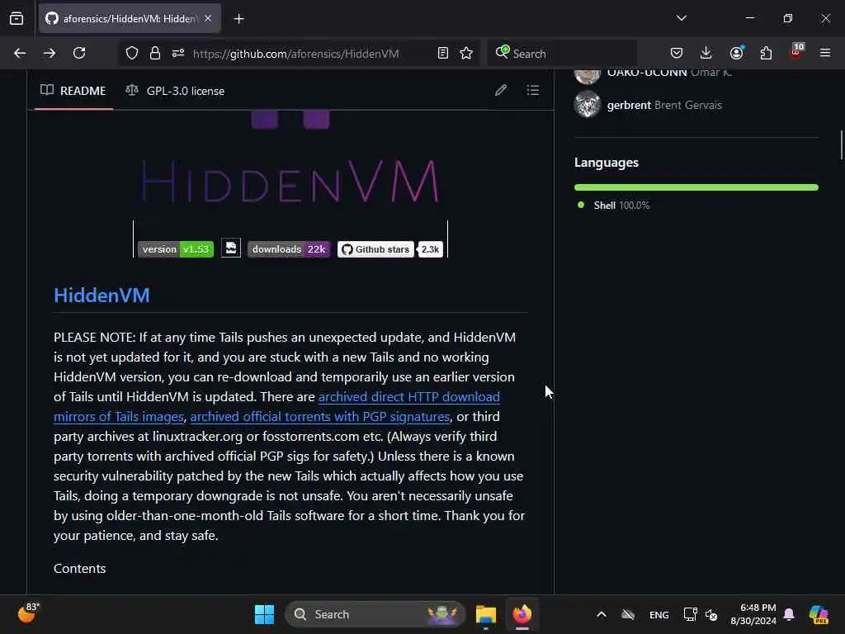Click the taskbar Search box
845x634 pixels.
tap(375, 614)
